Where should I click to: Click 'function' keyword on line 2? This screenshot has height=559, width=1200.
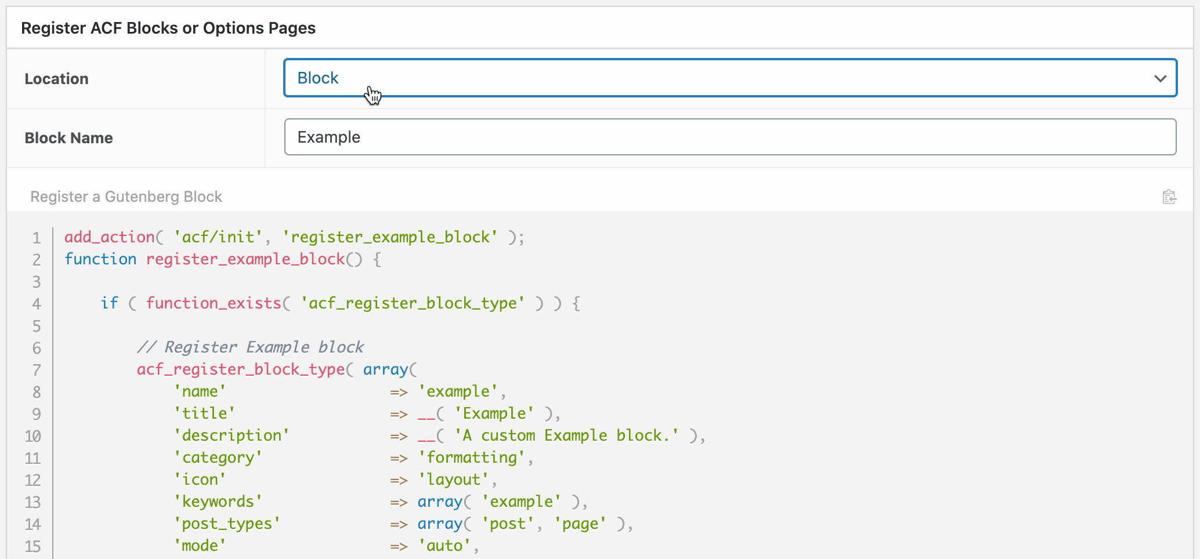coord(100,259)
